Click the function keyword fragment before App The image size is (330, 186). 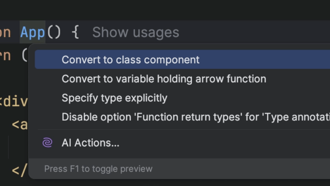[x=5, y=33]
